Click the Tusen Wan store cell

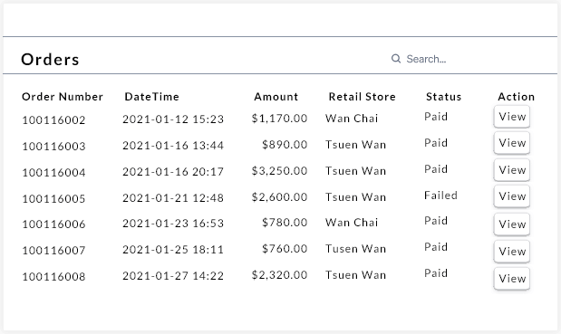pos(355,249)
